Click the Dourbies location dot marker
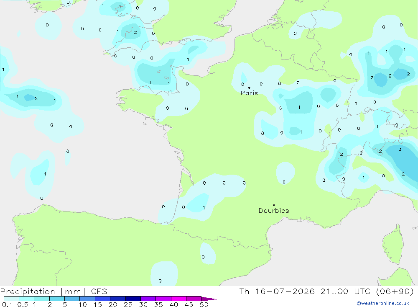 click(274, 205)
